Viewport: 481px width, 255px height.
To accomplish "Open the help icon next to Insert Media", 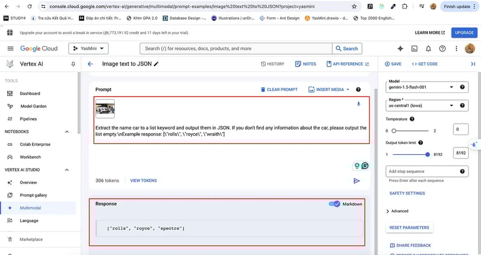I will pos(358,89).
